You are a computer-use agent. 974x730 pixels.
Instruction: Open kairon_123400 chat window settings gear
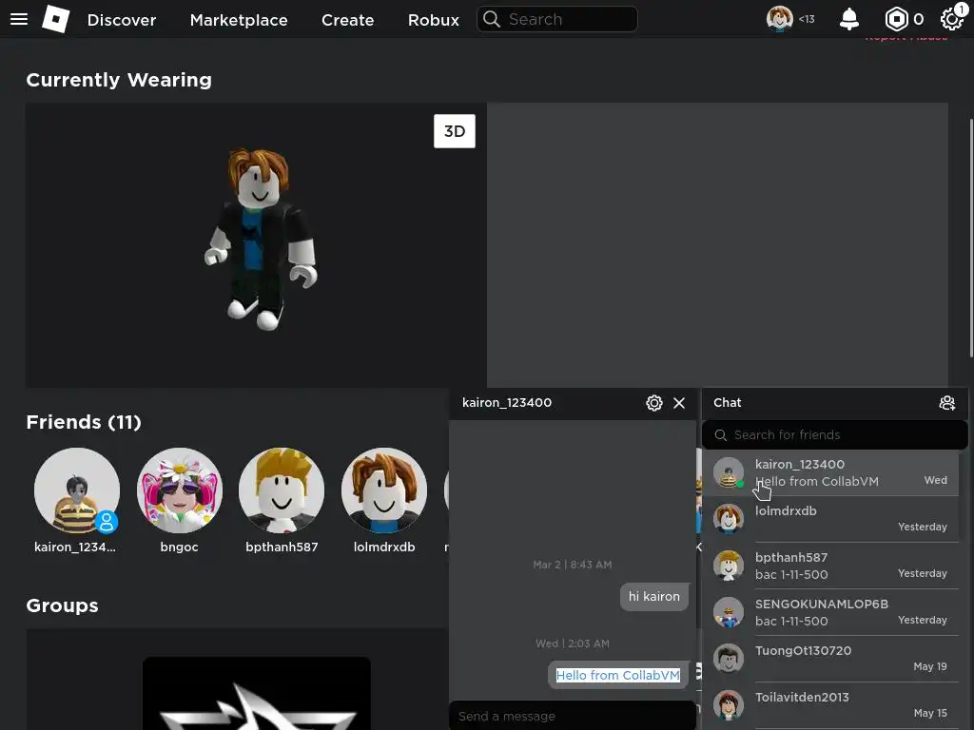pyautogui.click(x=654, y=403)
